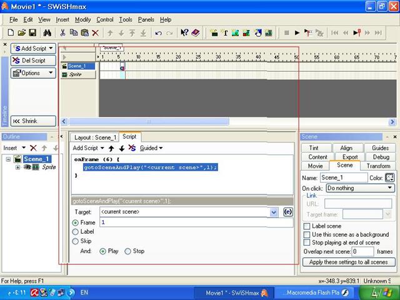The height and width of the screenshot is (300, 400).
Task: Open the scene Color swatch picker
Action: click(389, 177)
